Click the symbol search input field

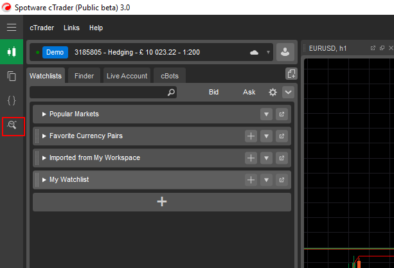point(103,92)
